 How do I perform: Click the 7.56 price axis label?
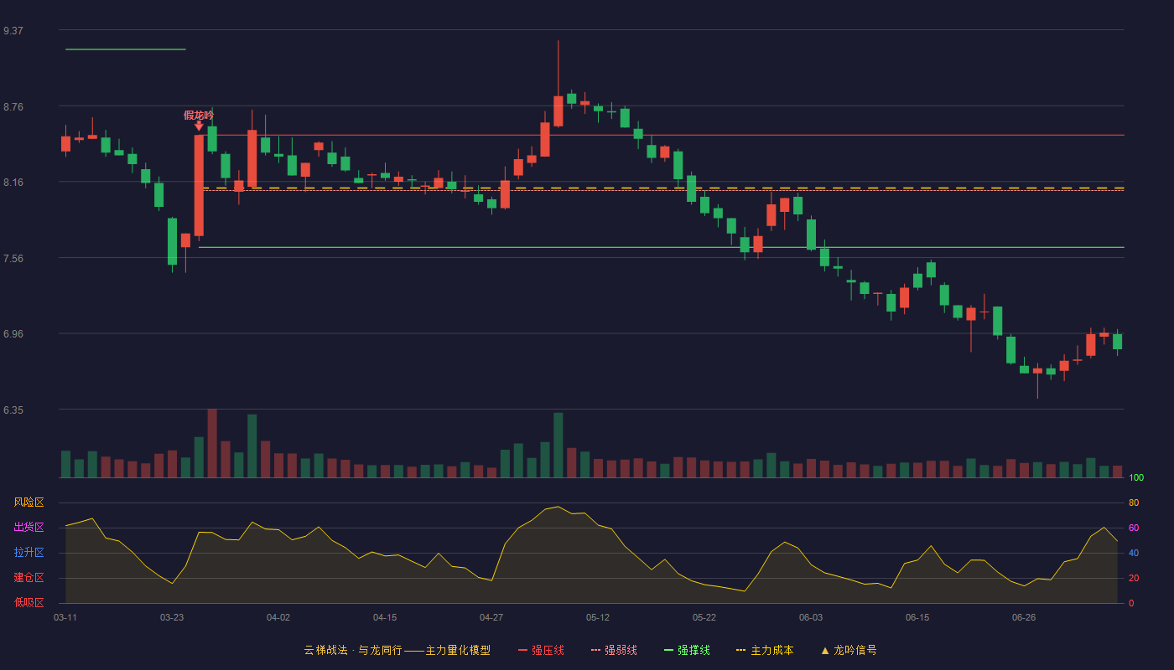coord(13,259)
